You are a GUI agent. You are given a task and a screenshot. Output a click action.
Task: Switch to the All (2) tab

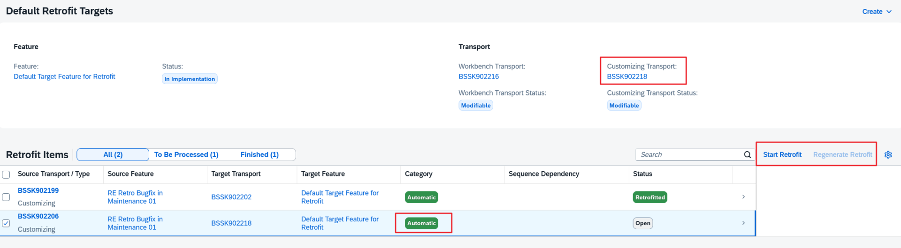[x=113, y=155]
